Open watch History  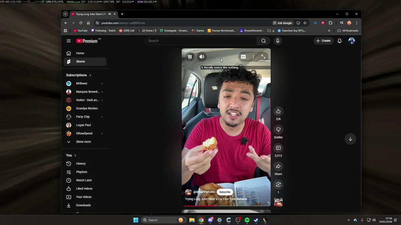[x=85, y=164]
